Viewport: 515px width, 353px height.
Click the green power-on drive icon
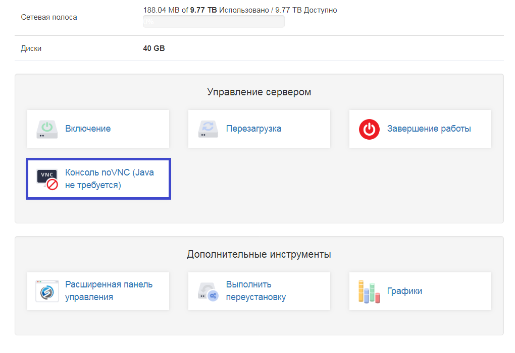(x=47, y=129)
